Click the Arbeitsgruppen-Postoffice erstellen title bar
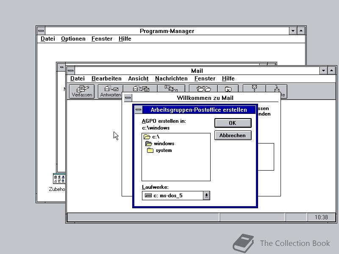This screenshot has width=339, height=254. [x=199, y=110]
